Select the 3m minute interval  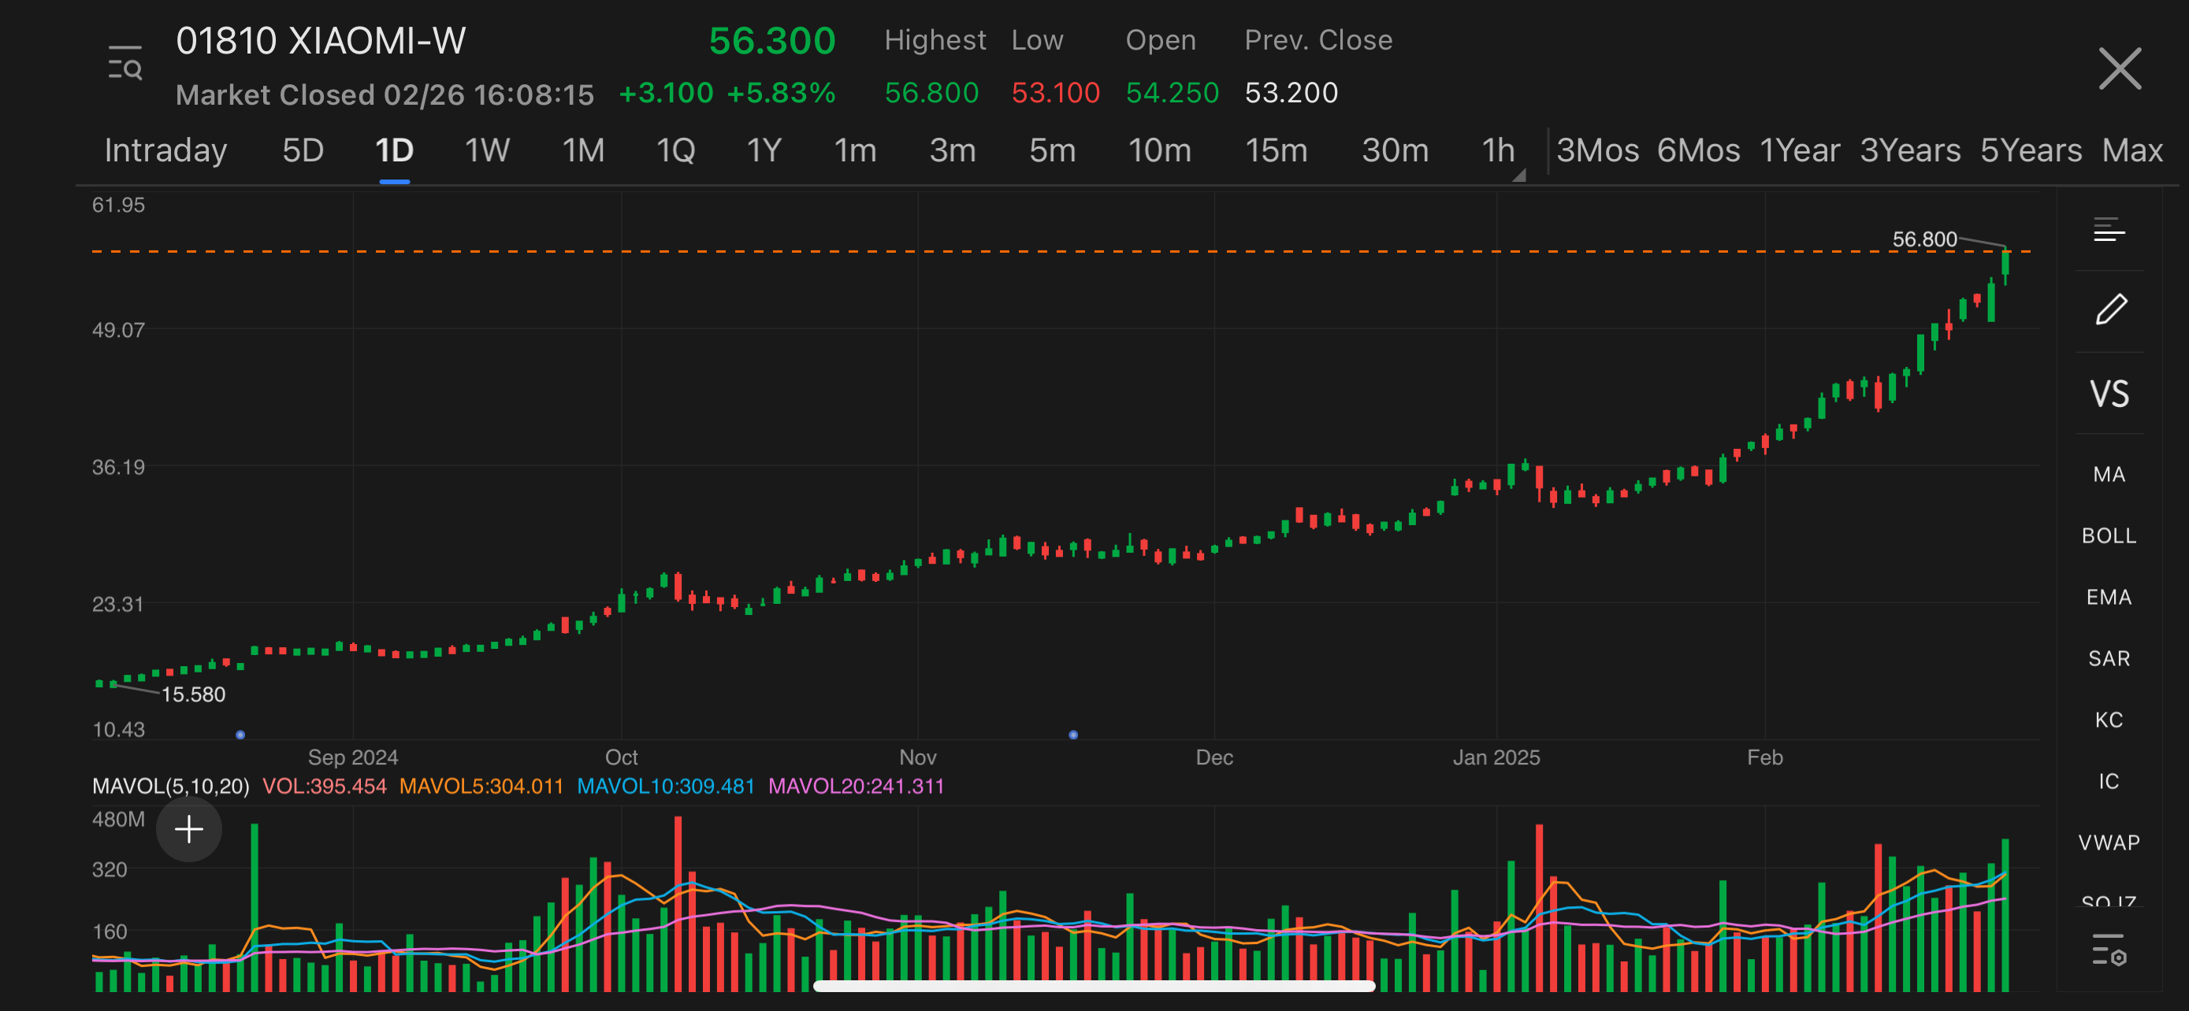click(x=952, y=150)
